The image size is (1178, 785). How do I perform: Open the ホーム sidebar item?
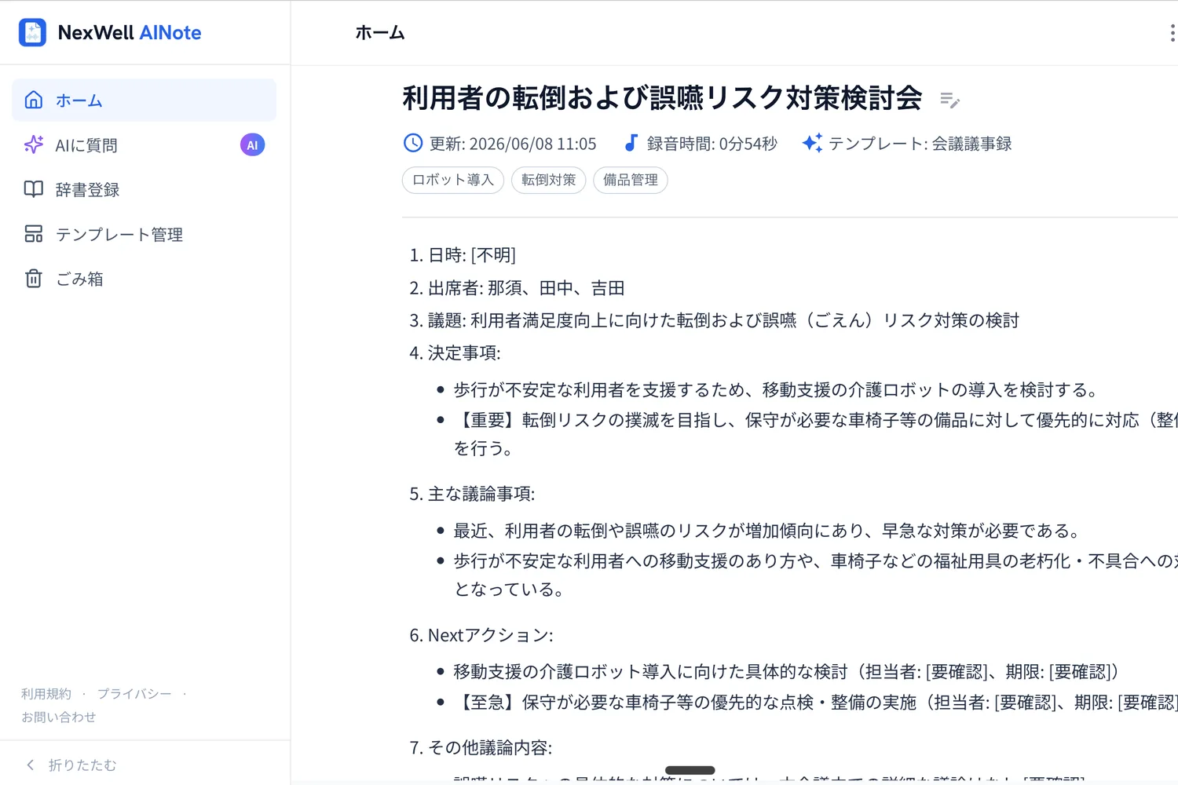(x=145, y=100)
